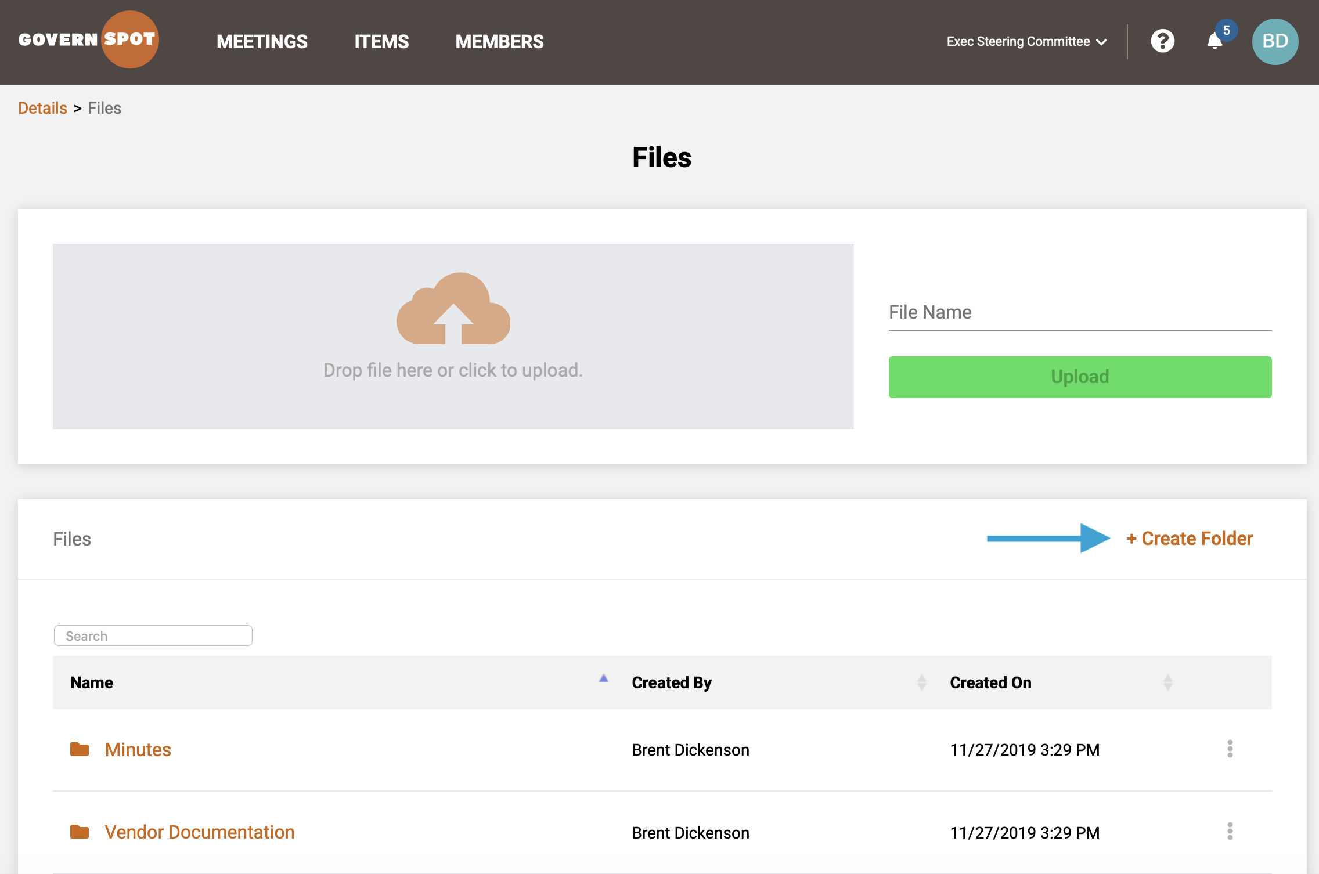The image size is (1319, 874).
Task: Open options menu for Minutes row
Action: (x=1230, y=749)
